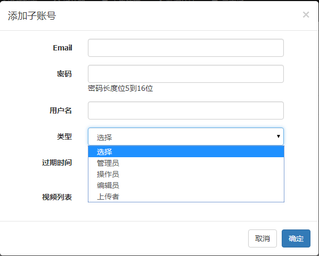Screen dimensions: 319x256
Task: Click into the 密码 password field
Action: pos(186,74)
